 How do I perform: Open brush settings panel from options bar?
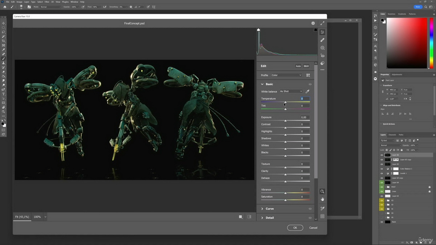click(x=29, y=7)
